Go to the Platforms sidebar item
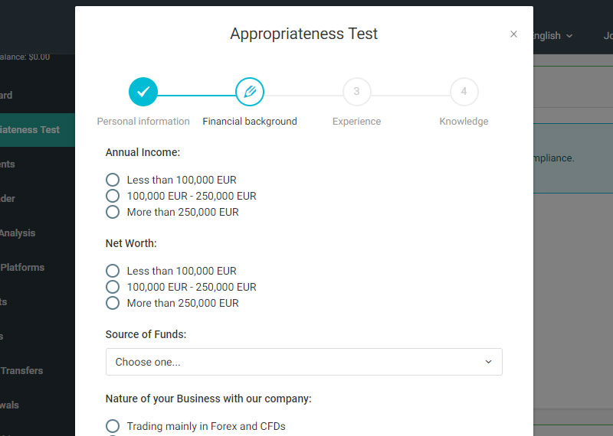The width and height of the screenshot is (613, 436). point(23,268)
